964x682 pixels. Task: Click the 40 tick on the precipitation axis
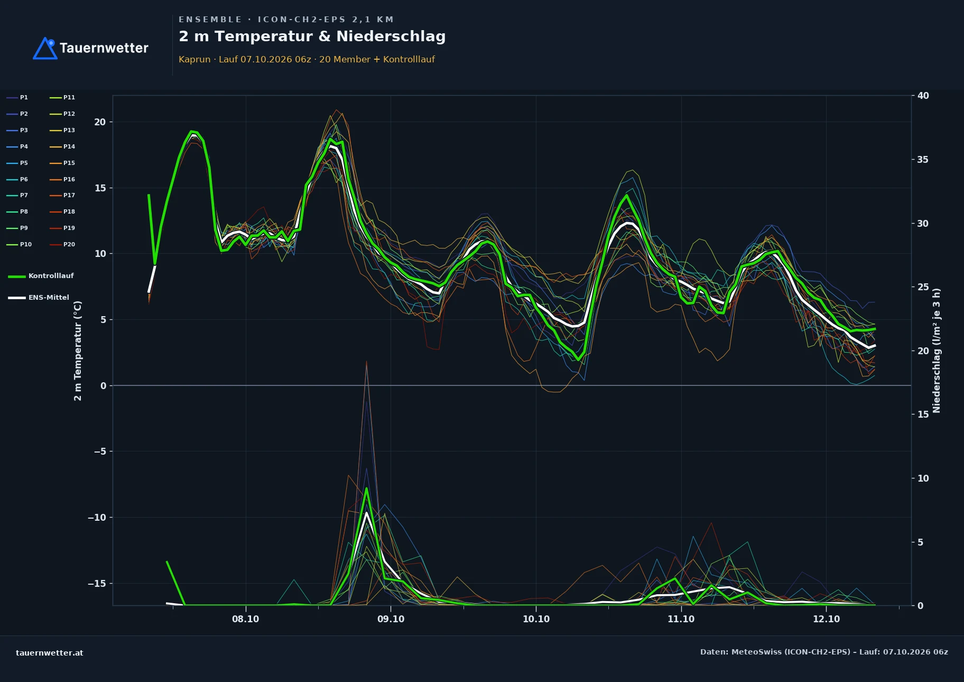tap(923, 96)
